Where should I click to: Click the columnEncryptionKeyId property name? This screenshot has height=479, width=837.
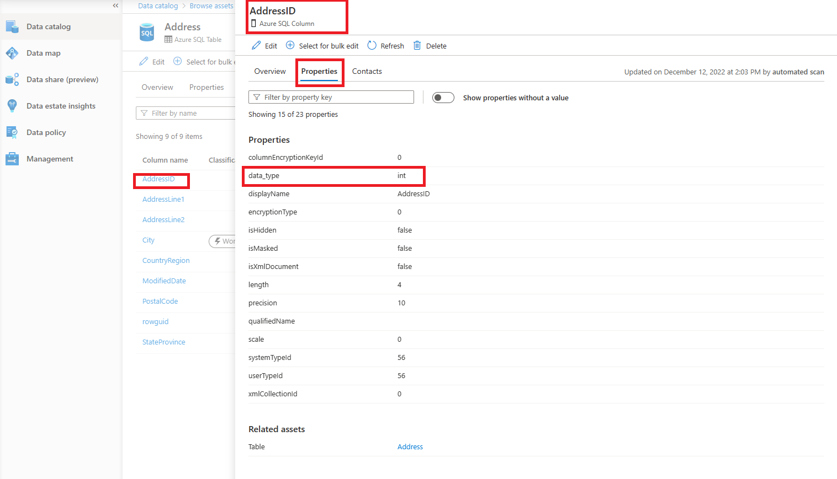(285, 158)
